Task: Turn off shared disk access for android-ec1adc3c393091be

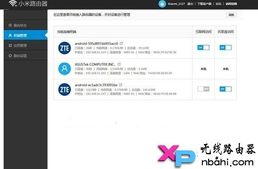Action: pyautogui.click(x=226, y=89)
